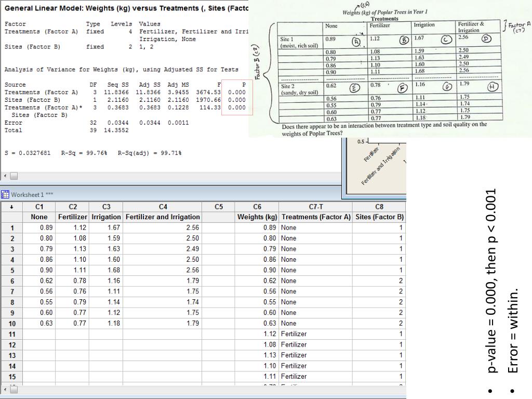Click 'R-Sq(adj) = 99.71%' in Session window
This screenshot has width=532, height=399.
150,153
